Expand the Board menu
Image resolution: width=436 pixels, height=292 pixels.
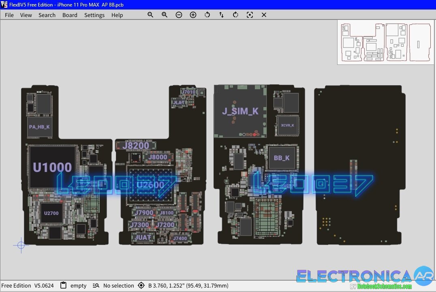click(x=70, y=15)
